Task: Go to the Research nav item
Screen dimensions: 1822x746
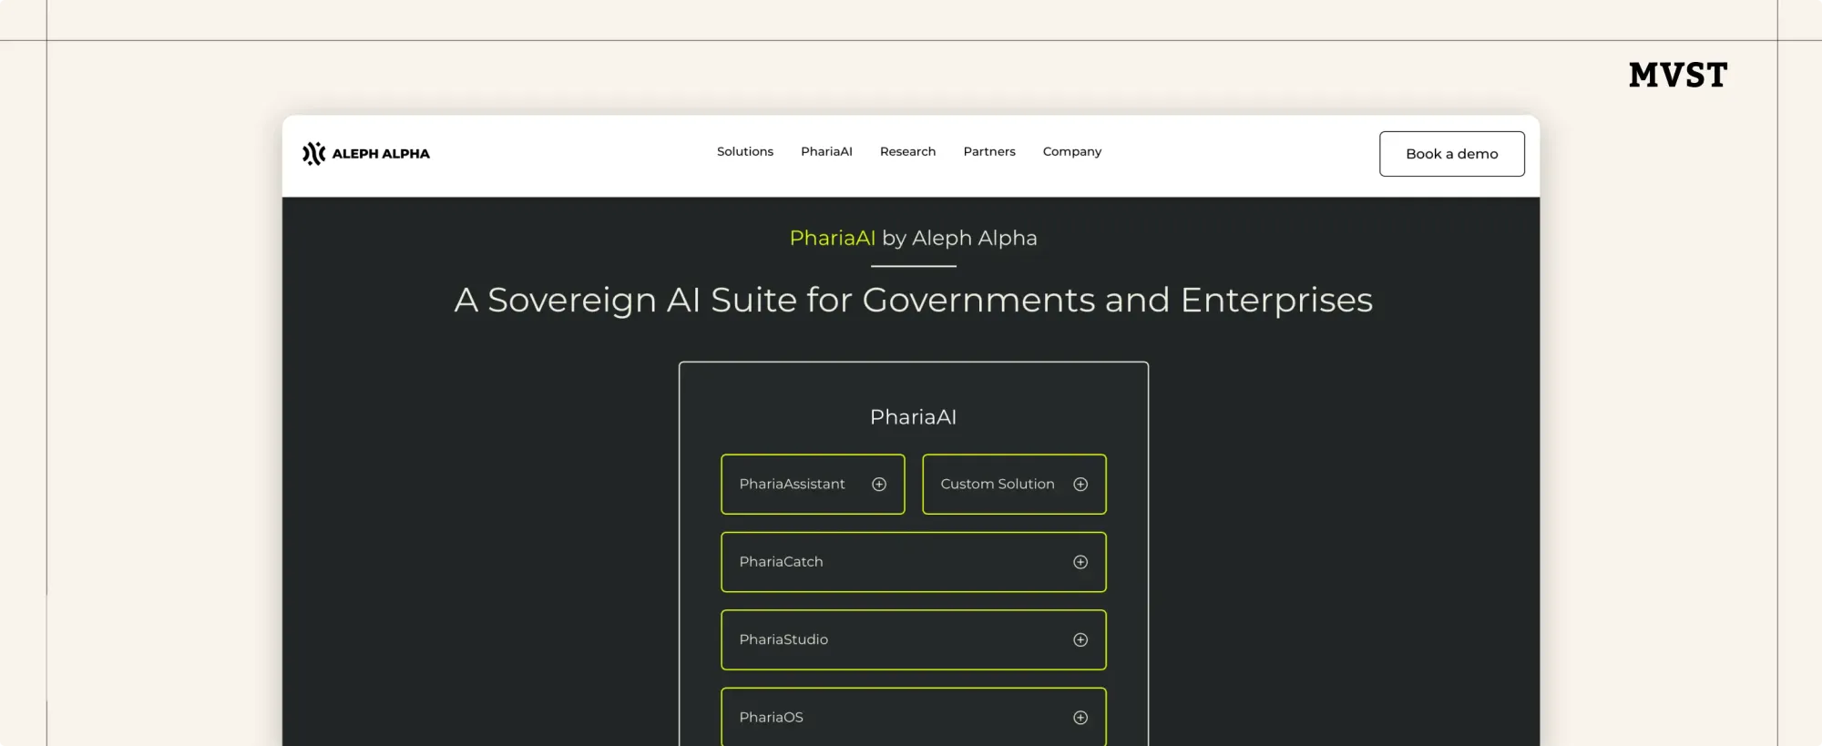Action: click(x=907, y=151)
